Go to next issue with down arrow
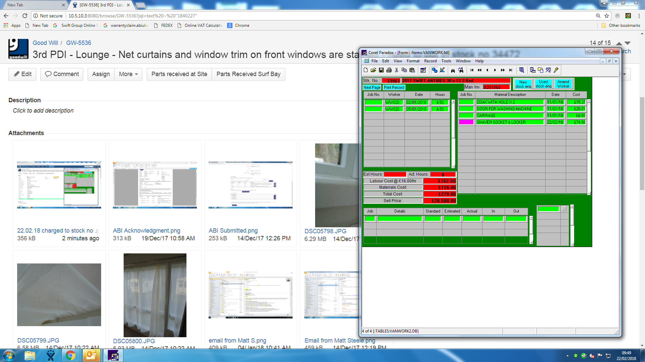645x362 pixels. coord(628,43)
